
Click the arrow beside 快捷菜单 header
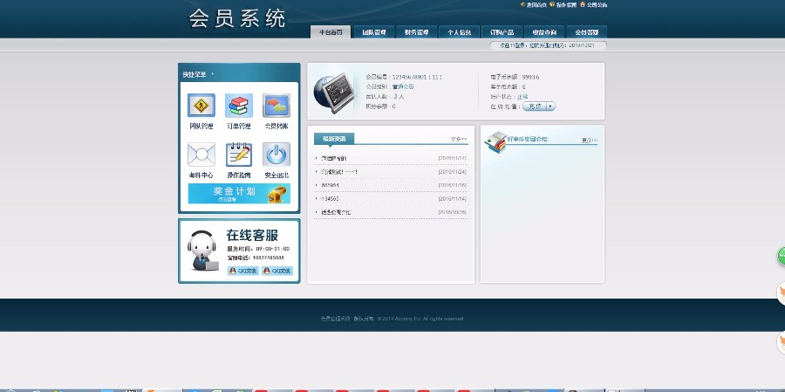point(212,74)
